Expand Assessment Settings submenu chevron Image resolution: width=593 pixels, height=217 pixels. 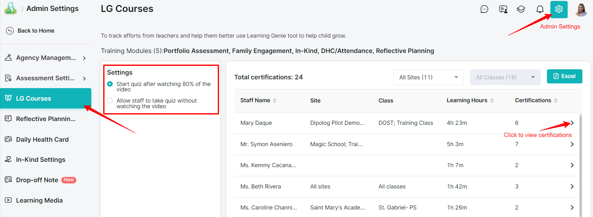pos(84,78)
